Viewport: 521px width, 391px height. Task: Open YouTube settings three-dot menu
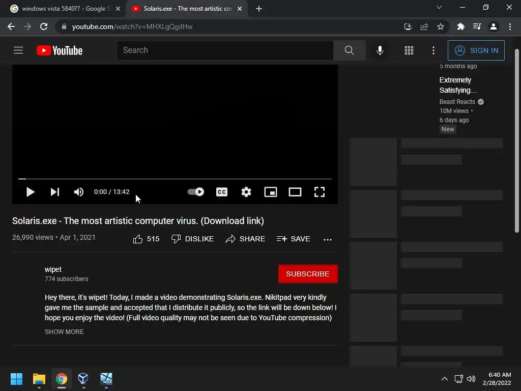pyautogui.click(x=433, y=50)
